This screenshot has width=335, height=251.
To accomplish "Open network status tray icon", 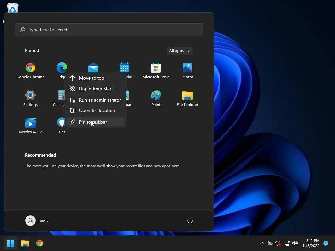I will tap(287, 243).
